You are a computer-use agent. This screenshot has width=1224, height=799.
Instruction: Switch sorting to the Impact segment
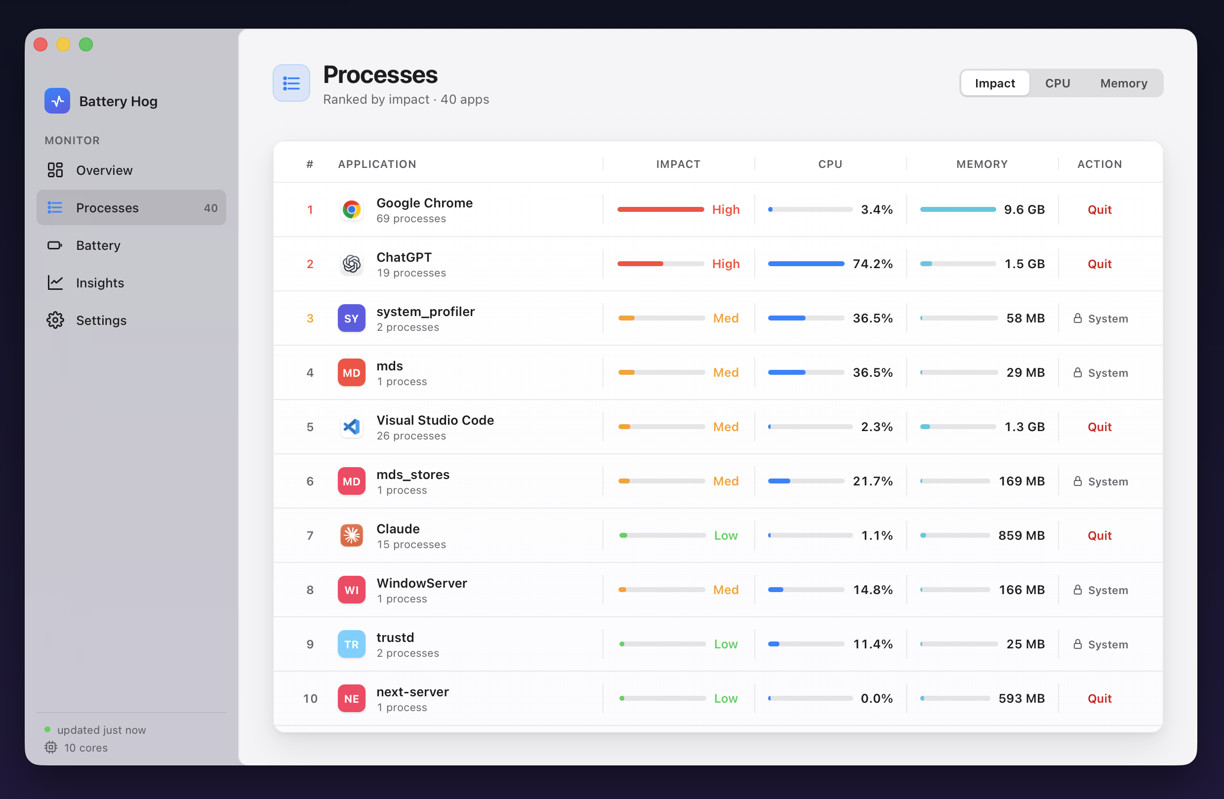[x=995, y=83]
